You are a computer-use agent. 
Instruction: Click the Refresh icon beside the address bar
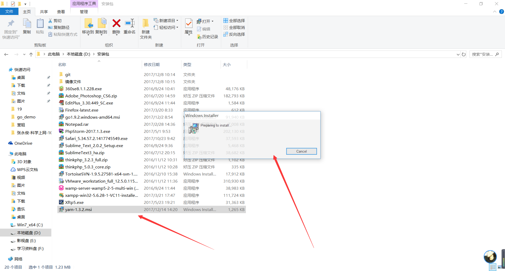coord(464,54)
